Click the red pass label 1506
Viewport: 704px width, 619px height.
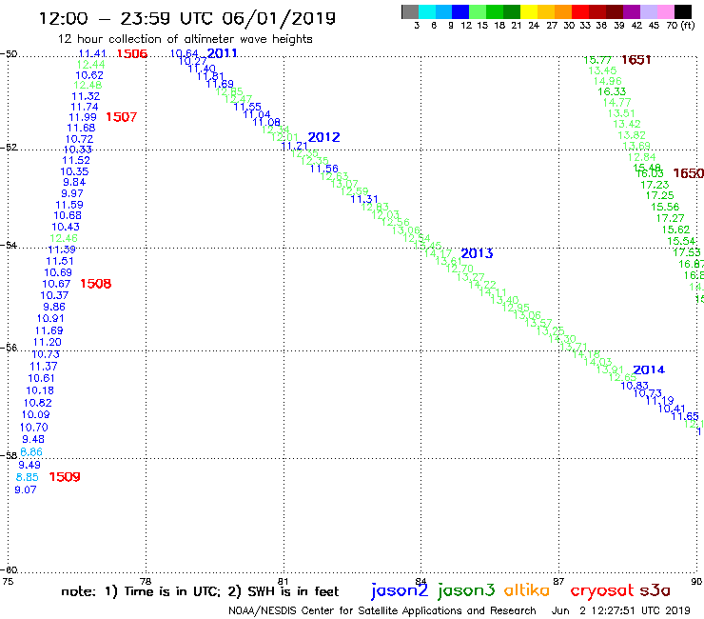(132, 54)
